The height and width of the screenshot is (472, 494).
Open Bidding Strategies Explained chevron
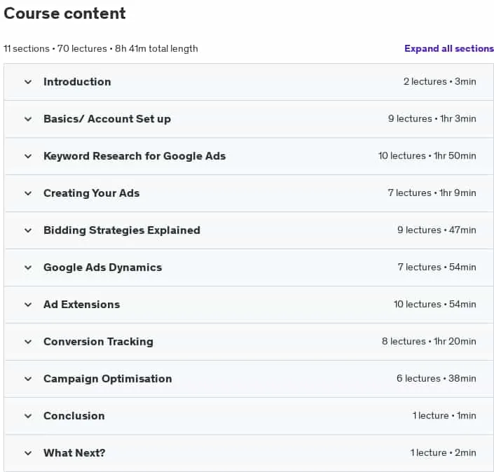[28, 230]
